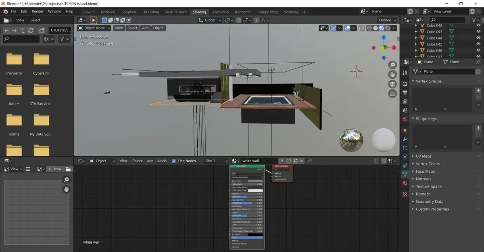Open the Object Data mesh properties tab
Image resolution: width=484 pixels, height=252 pixels.
[405, 174]
